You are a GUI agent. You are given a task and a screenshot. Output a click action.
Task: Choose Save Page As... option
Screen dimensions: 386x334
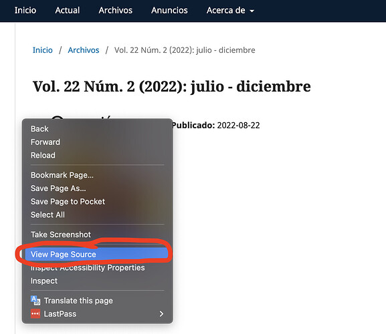[x=96, y=188]
